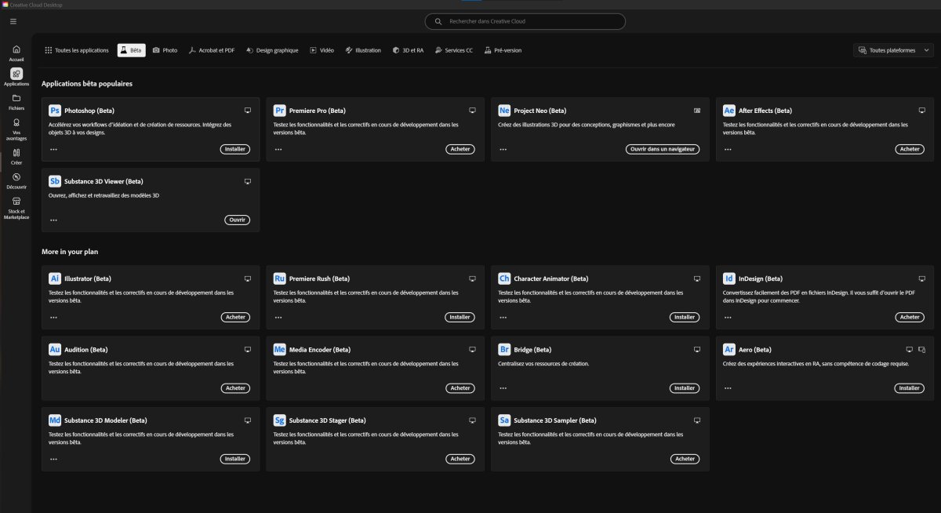Image resolution: width=941 pixels, height=513 pixels.
Task: Open Stock et Marketplace sidebar icon
Action: click(16, 205)
